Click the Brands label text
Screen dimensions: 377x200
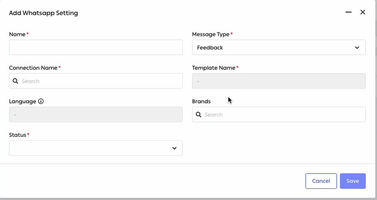(x=201, y=101)
